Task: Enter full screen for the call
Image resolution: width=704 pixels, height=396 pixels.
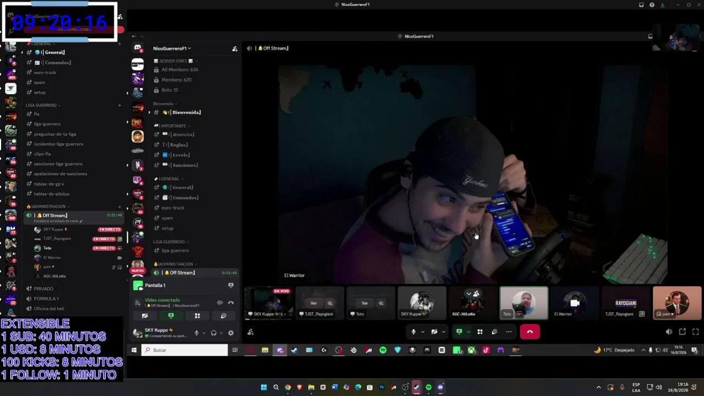Action: coord(696,332)
